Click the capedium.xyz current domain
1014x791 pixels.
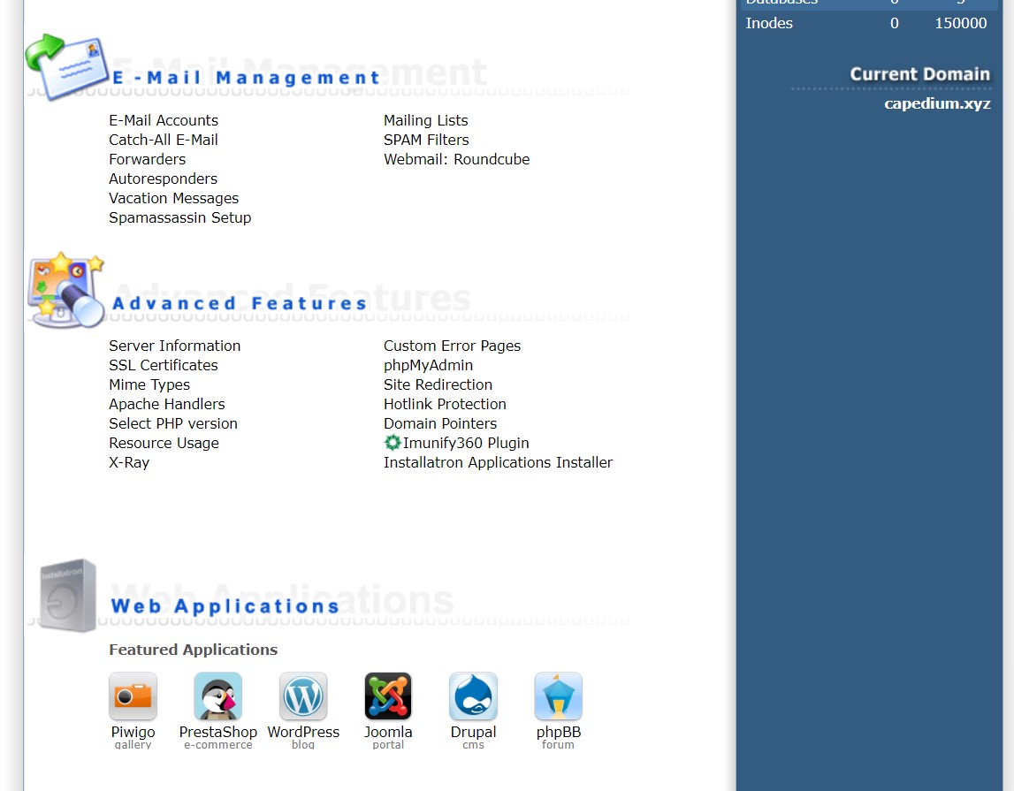(x=937, y=103)
